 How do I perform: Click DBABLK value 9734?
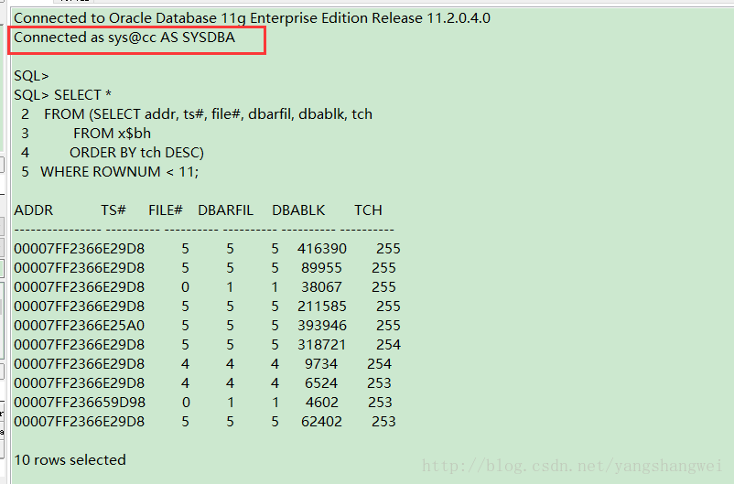point(321,364)
